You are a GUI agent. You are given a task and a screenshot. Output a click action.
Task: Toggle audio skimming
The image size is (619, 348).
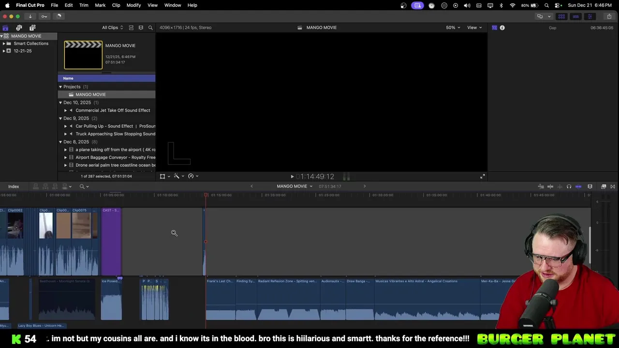pyautogui.click(x=560, y=187)
